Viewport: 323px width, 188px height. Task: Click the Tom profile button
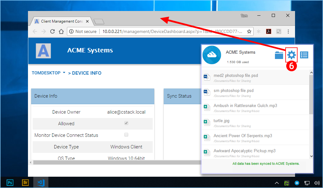(x=244, y=16)
